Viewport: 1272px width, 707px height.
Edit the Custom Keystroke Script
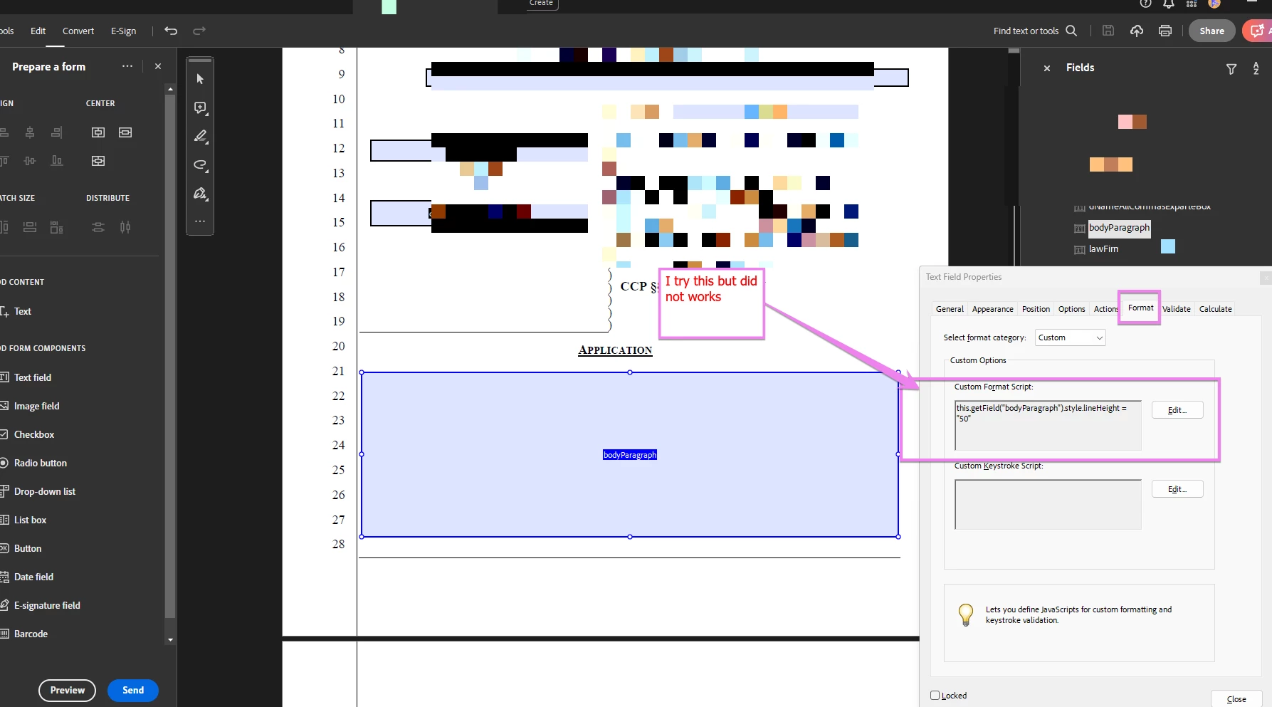[1177, 489]
